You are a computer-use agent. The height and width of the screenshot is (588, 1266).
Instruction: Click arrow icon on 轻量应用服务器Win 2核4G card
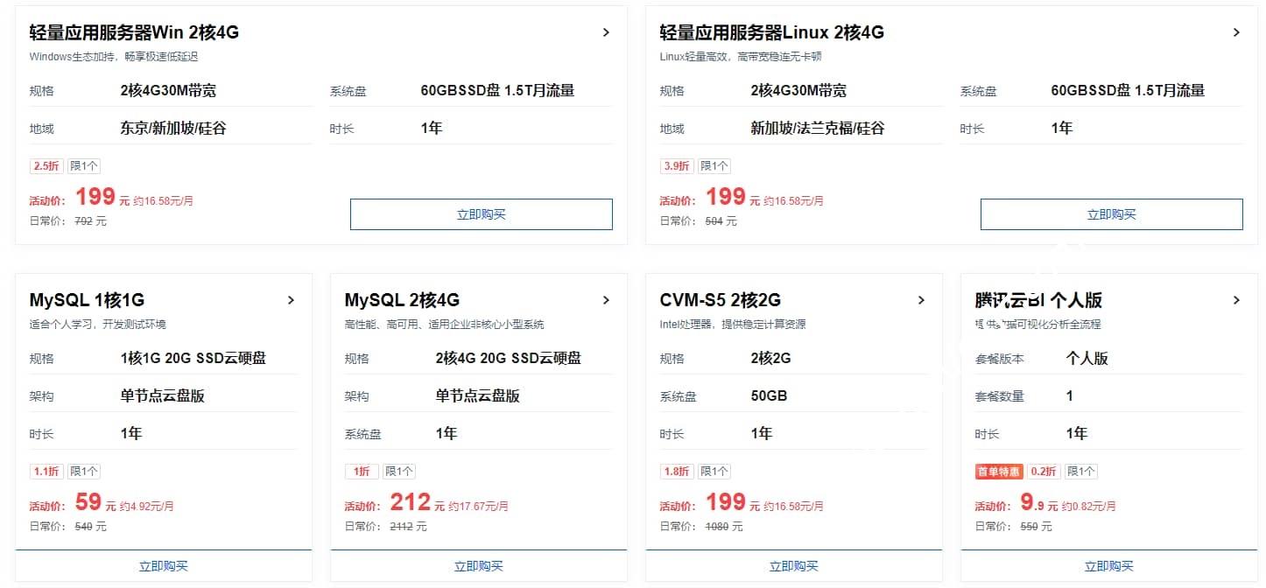click(x=606, y=32)
